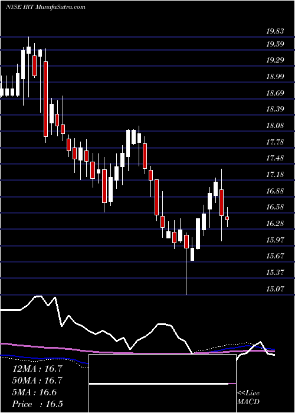The image size is (295, 413).
Task: Click the 12MA : 16.7 readout
Action: coord(37,369)
